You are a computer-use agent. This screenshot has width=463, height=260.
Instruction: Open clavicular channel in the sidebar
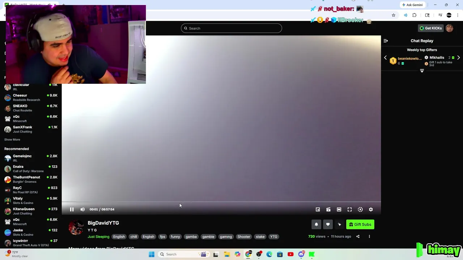pyautogui.click(x=31, y=87)
